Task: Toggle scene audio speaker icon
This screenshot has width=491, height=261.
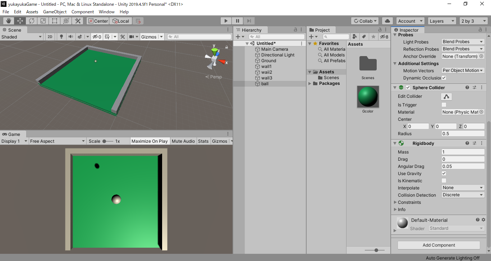Action: pos(70,37)
